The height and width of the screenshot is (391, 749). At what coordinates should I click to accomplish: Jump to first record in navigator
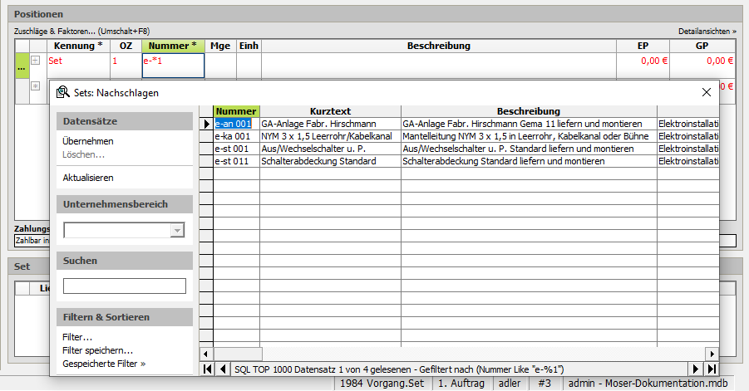(207, 369)
